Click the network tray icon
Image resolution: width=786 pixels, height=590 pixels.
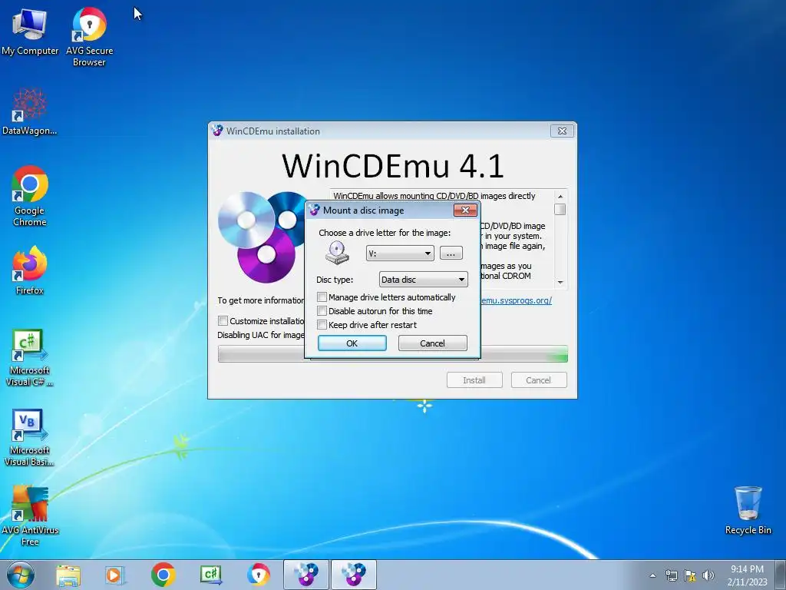coord(671,575)
